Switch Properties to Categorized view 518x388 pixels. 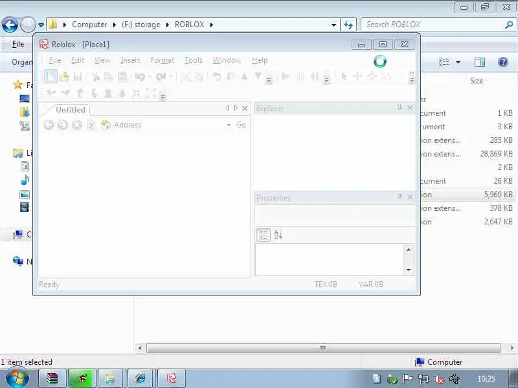(264, 235)
